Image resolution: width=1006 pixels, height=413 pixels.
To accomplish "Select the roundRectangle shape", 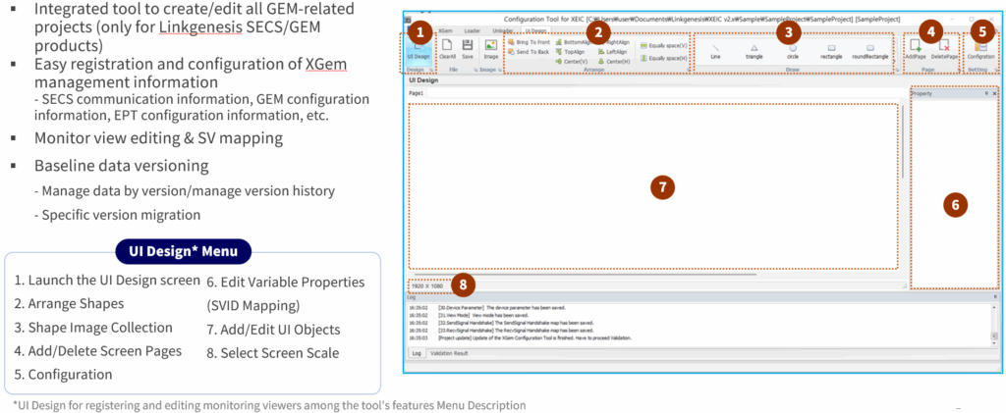I will (870, 52).
